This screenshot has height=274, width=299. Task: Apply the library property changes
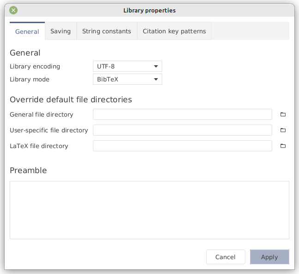(269, 257)
